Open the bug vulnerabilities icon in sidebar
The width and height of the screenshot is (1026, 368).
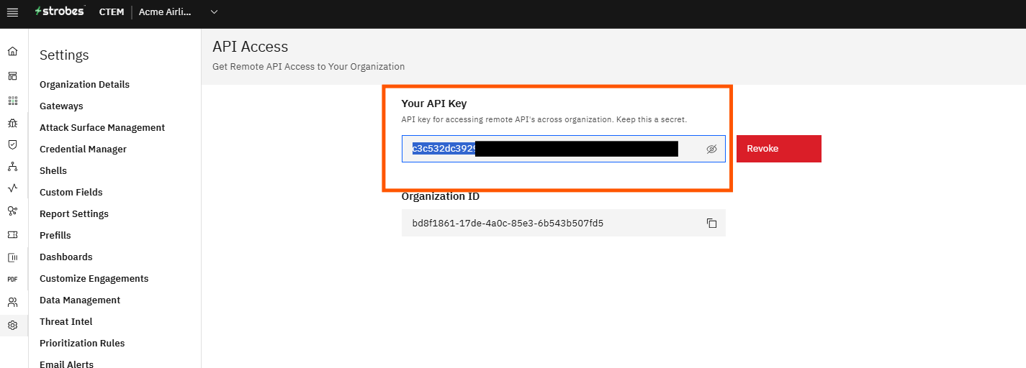click(12, 123)
